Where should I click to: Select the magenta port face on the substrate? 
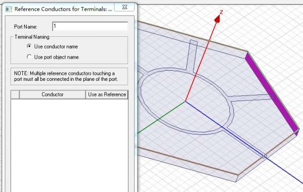click(x=273, y=93)
